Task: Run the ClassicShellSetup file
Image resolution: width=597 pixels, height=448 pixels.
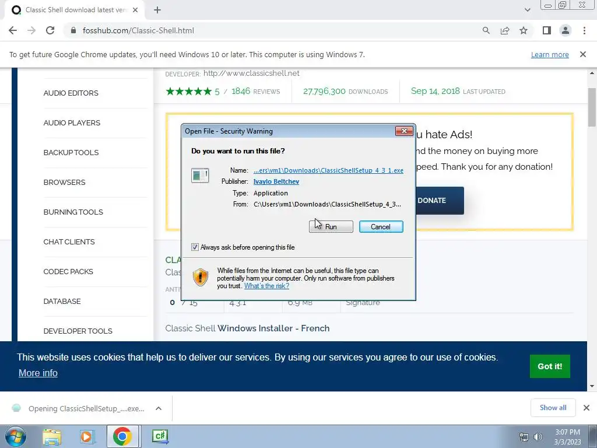Action: 331,227
